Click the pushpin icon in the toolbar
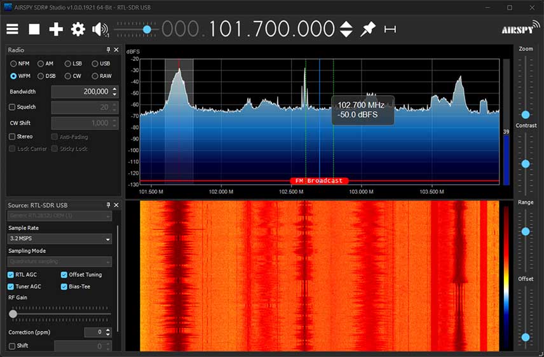Viewport: 544px width, 357px height. point(368,29)
